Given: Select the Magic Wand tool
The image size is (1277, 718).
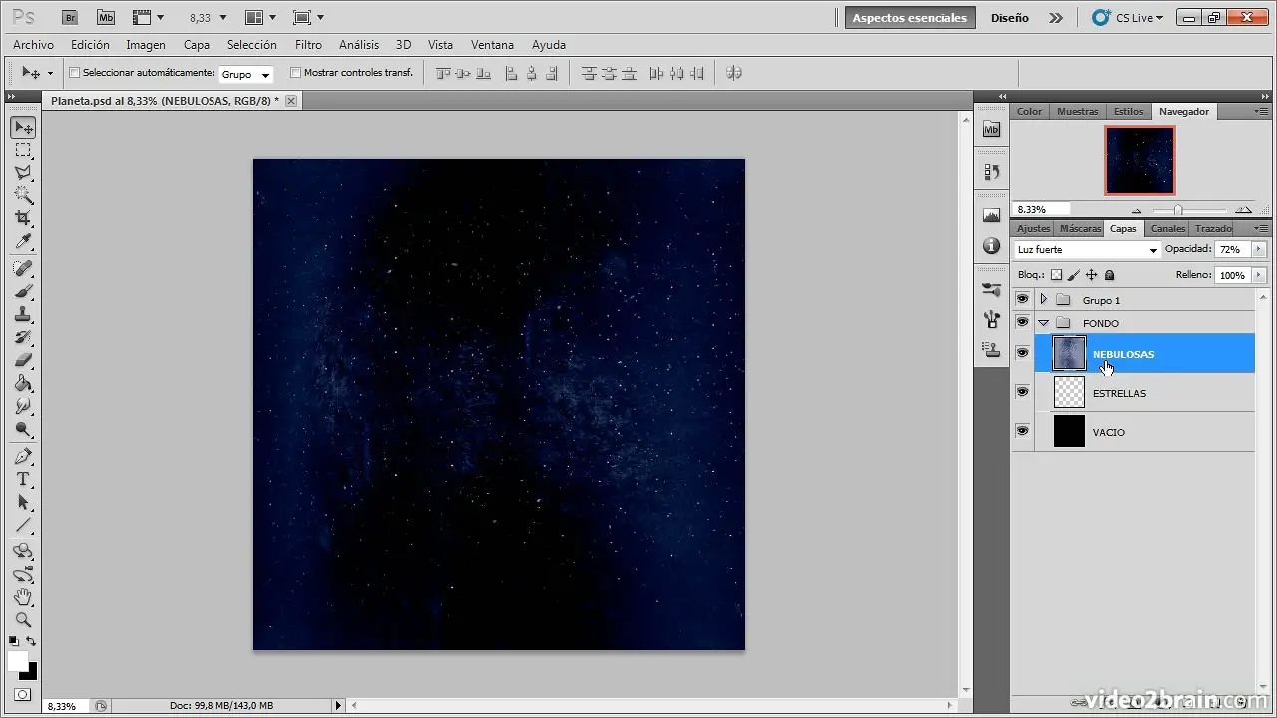Looking at the screenshot, I should 24,195.
